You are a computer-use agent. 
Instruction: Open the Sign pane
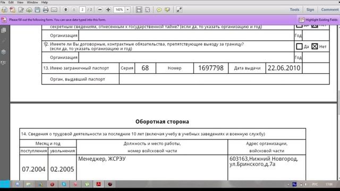point(310,10)
